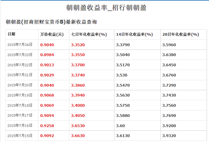Click the seven-day rate 3.4050

click(x=78, y=116)
